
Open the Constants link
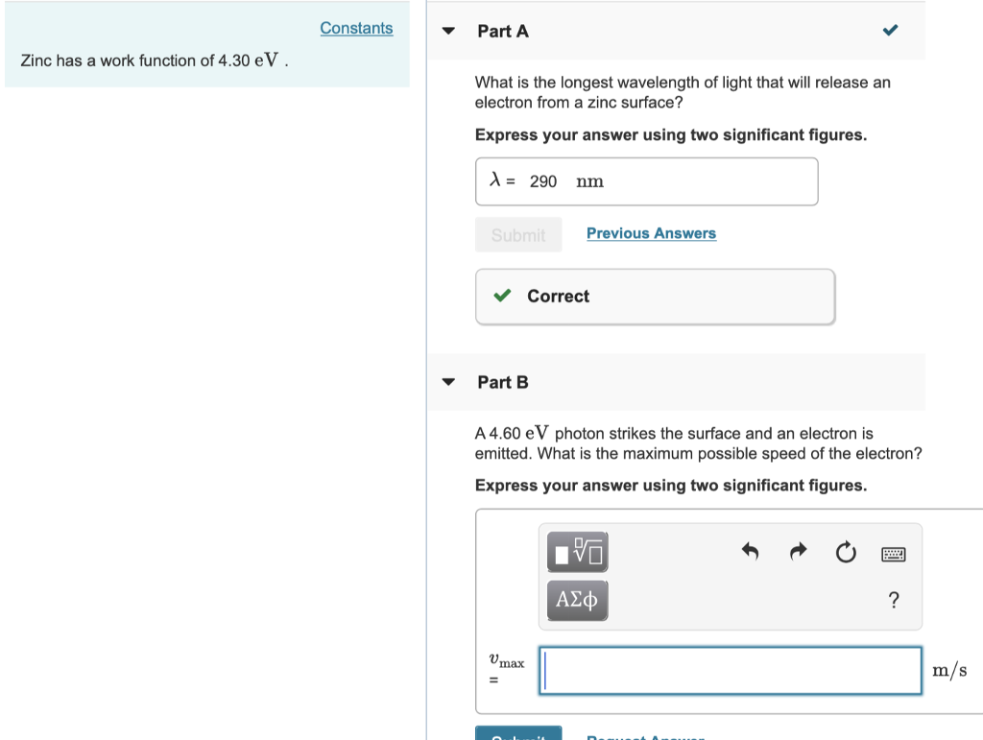(356, 28)
